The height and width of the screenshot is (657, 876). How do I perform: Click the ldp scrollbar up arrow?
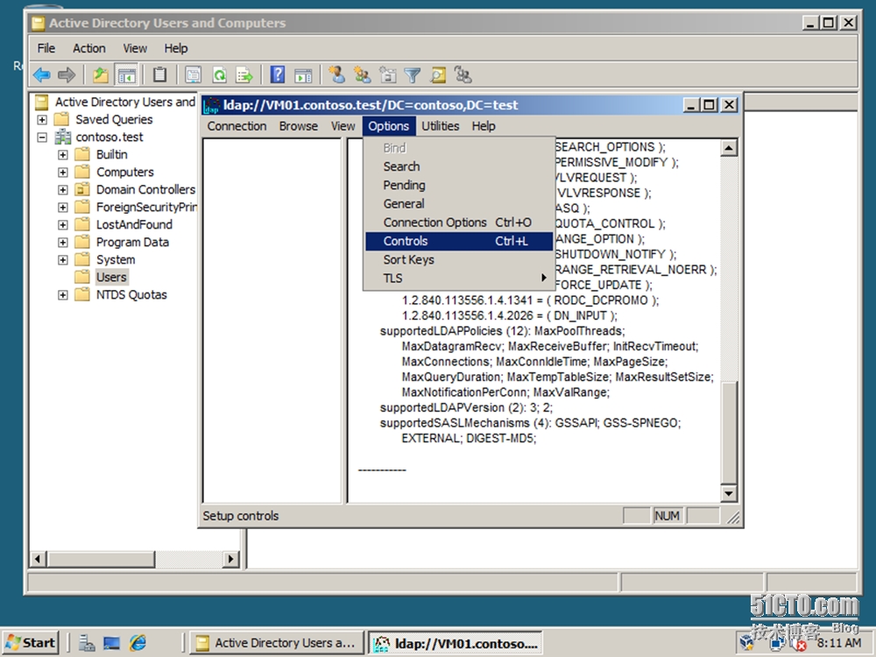click(729, 147)
